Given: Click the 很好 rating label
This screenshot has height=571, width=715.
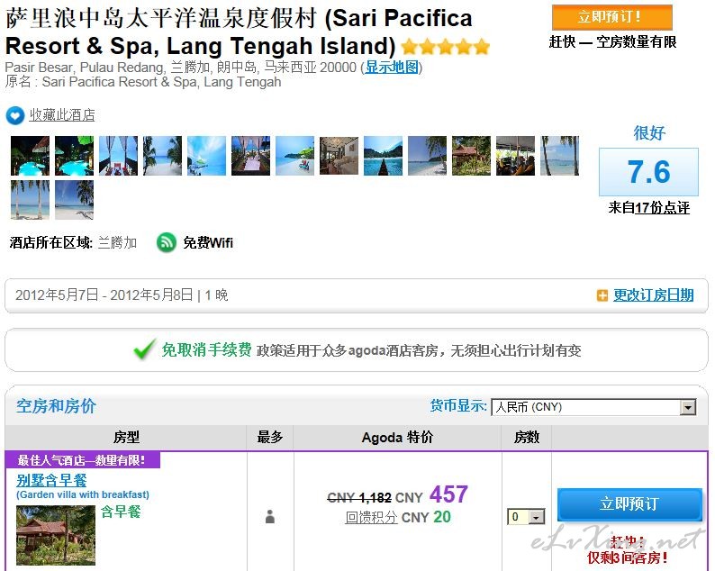Looking at the screenshot, I should pos(649,133).
